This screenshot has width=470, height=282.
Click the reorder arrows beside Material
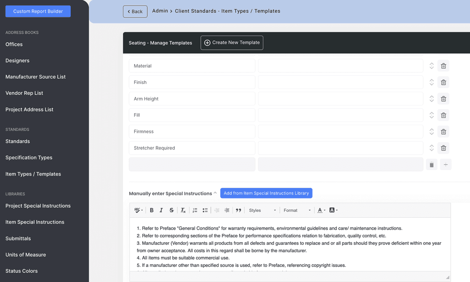pyautogui.click(x=431, y=66)
